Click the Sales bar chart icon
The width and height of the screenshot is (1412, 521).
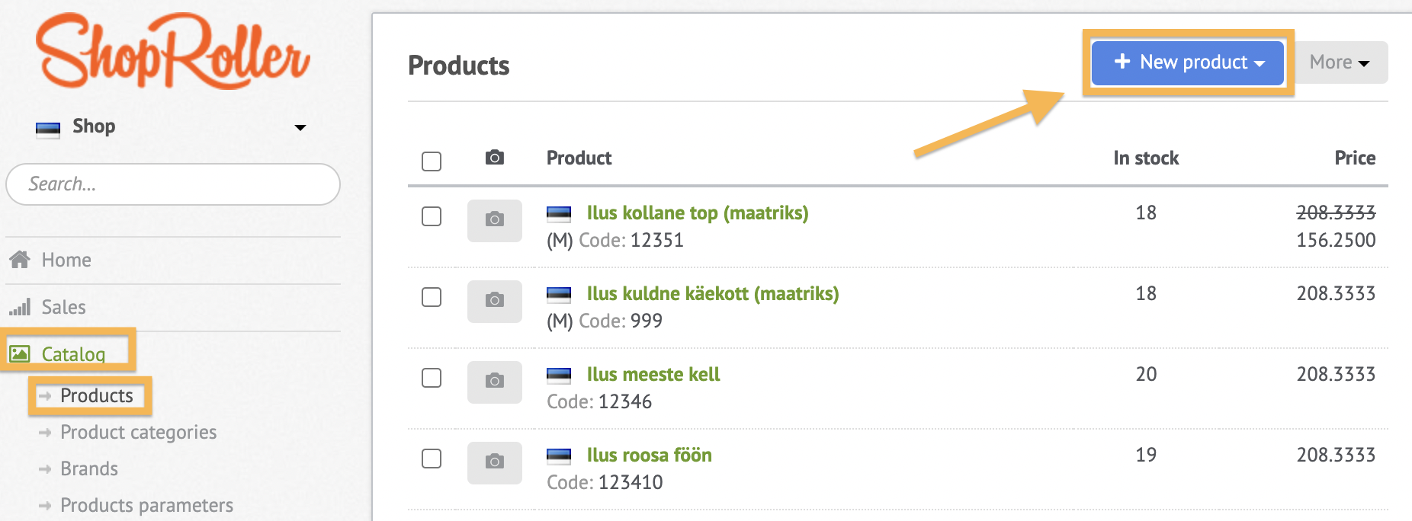[20, 307]
